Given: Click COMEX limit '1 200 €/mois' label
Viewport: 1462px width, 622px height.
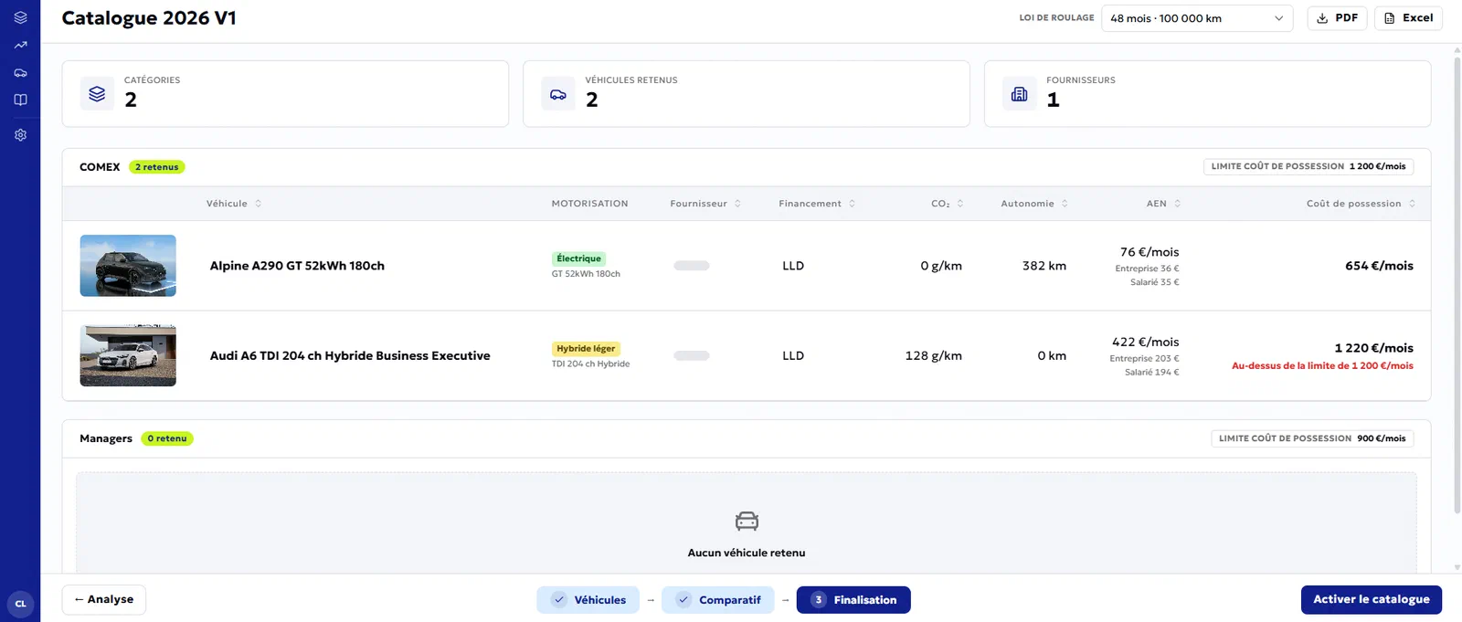Looking at the screenshot, I should [x=1308, y=166].
